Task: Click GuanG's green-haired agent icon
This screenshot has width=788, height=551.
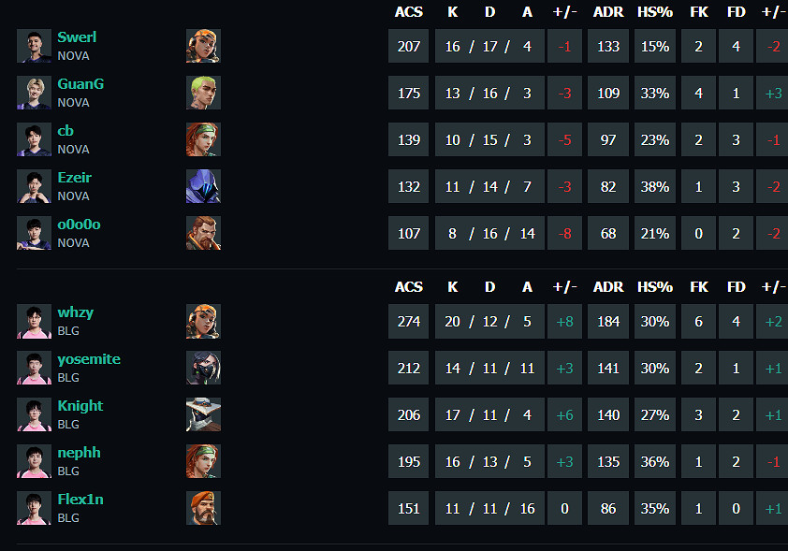Action: (x=203, y=93)
